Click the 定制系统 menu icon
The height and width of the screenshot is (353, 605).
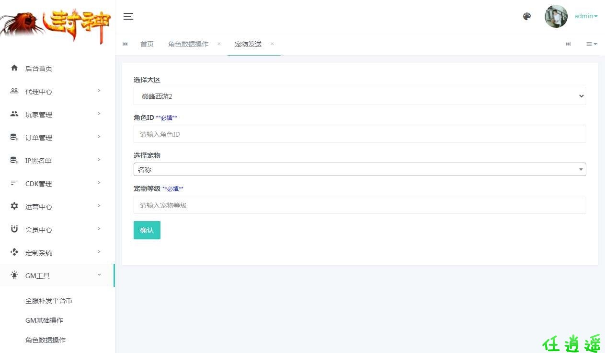pos(14,252)
